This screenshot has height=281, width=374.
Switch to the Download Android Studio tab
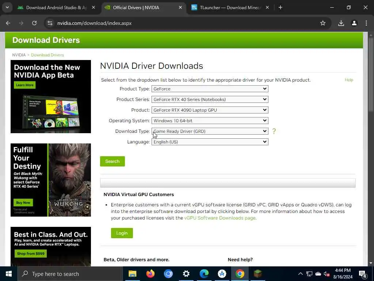(56, 7)
